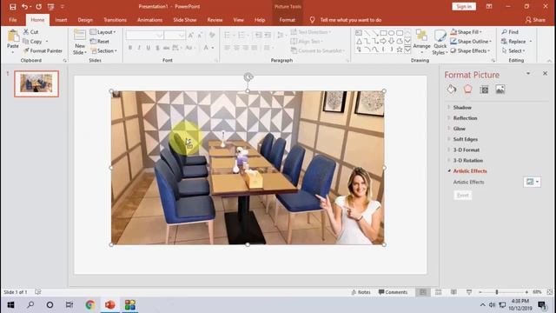Adjust the zoom slider handle
556x313 pixels.
(497, 292)
